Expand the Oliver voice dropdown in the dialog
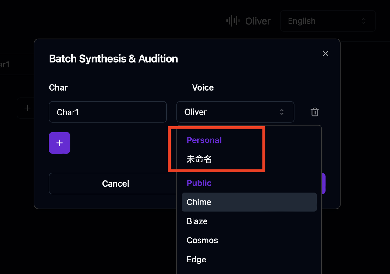The height and width of the screenshot is (274, 390). pyautogui.click(x=235, y=112)
